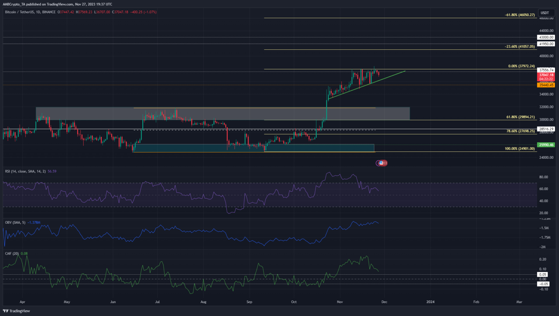Toggle the 1D timeframe in the legend
Screen dimensions: 559x316
[x=37, y=12]
